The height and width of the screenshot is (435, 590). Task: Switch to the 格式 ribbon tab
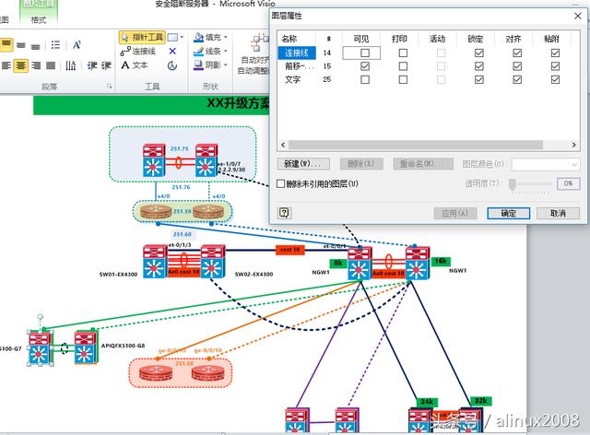click(x=39, y=19)
